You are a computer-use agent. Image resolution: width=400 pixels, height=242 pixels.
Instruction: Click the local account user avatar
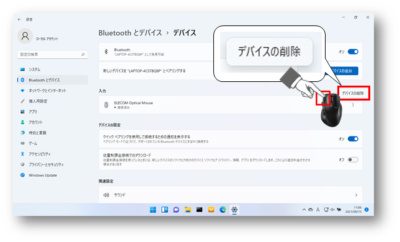click(25, 36)
